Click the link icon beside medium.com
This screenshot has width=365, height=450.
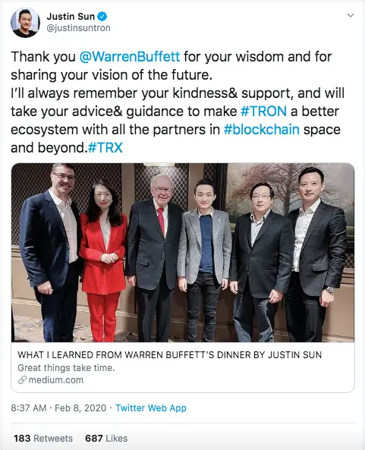(x=22, y=380)
